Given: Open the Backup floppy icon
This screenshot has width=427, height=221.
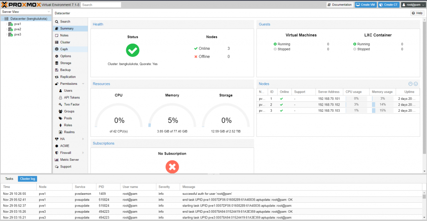Looking at the screenshot, I should tap(57, 70).
